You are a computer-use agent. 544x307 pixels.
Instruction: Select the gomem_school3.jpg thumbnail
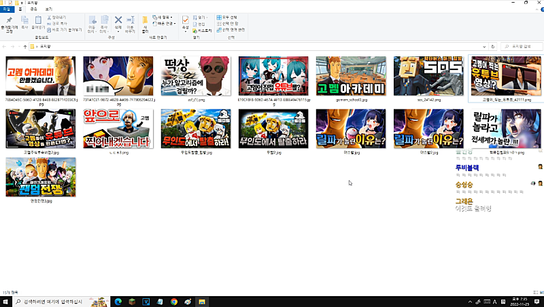click(x=351, y=76)
